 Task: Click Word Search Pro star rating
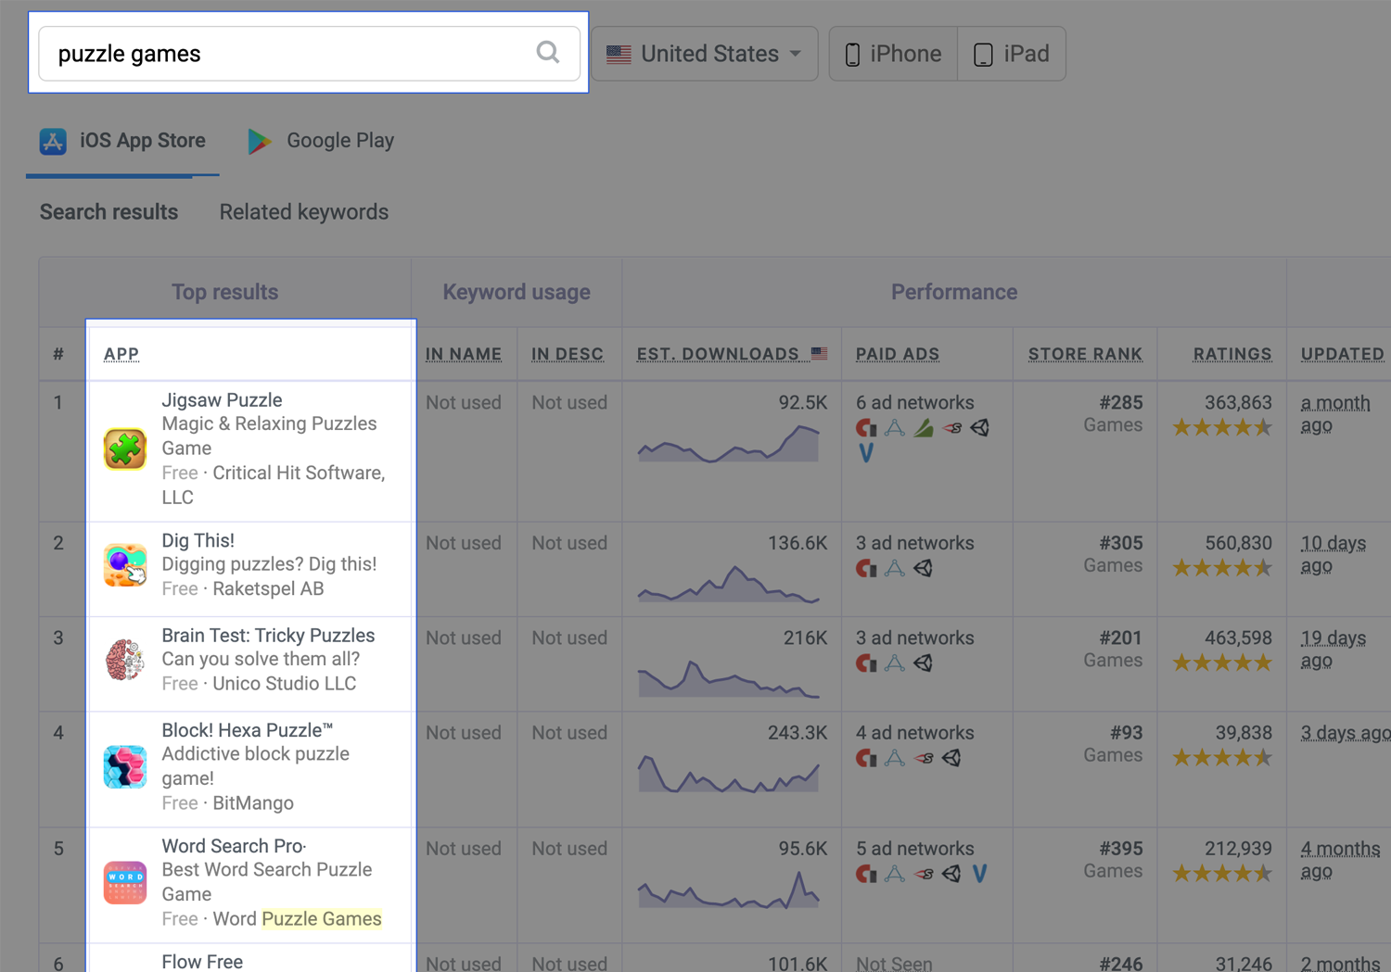tap(1222, 873)
